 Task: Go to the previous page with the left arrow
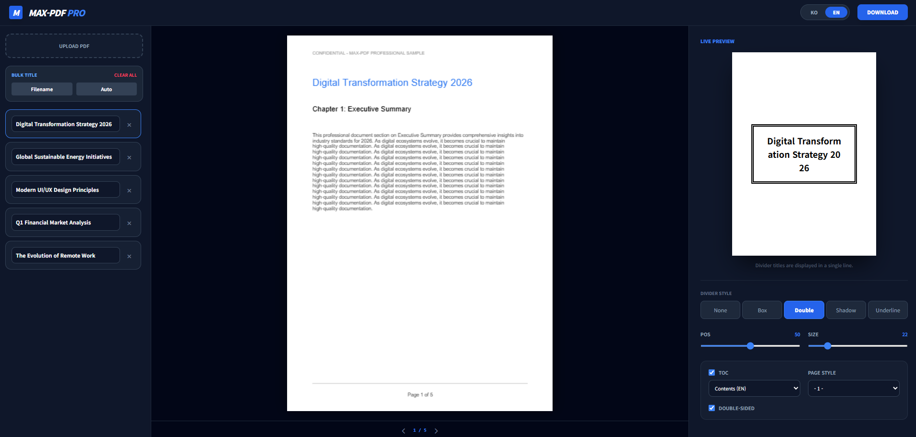pos(403,430)
